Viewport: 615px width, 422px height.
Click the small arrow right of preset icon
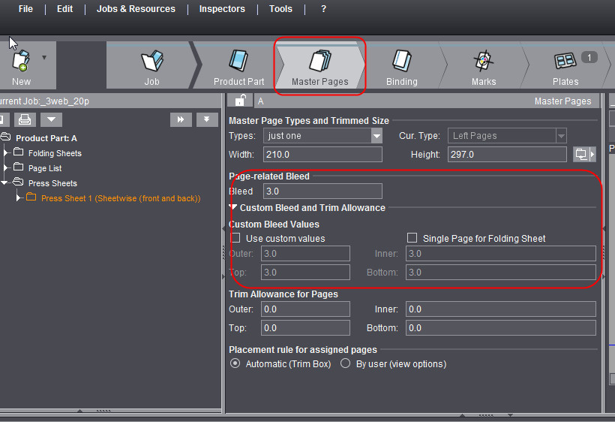click(592, 154)
